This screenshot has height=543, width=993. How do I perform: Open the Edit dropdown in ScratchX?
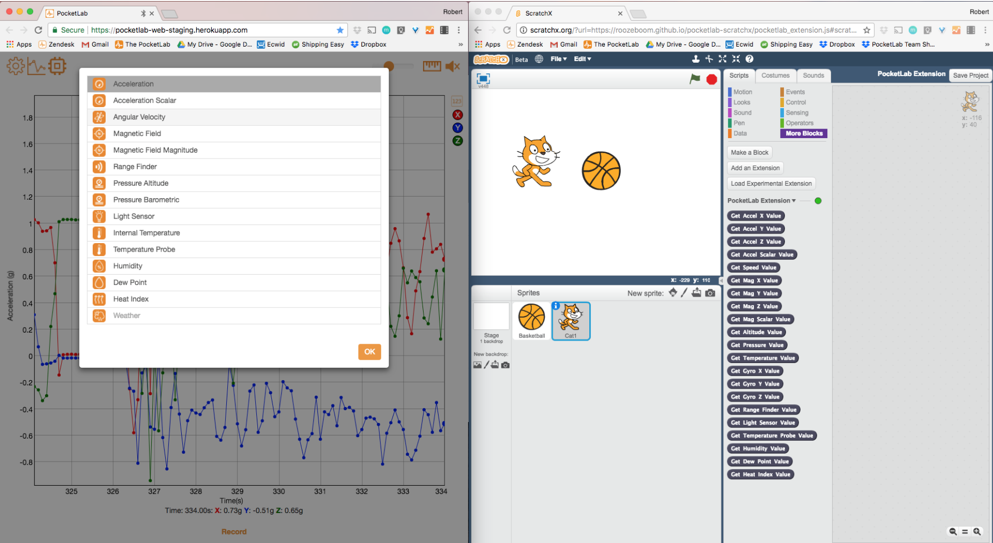582,59
